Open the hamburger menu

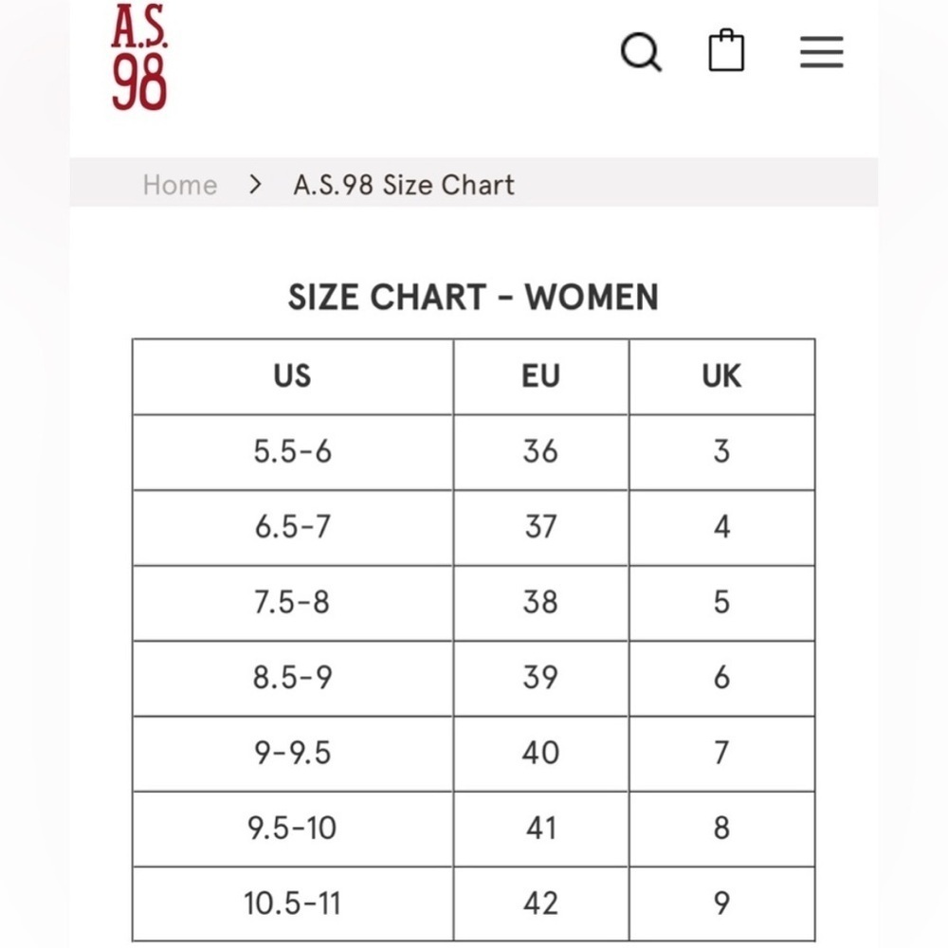821,52
